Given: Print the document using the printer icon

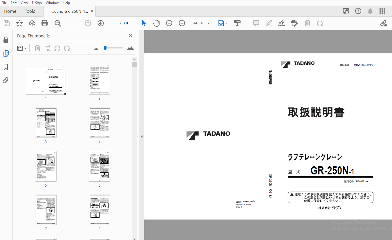Looking at the screenshot, I should pos(45,23).
